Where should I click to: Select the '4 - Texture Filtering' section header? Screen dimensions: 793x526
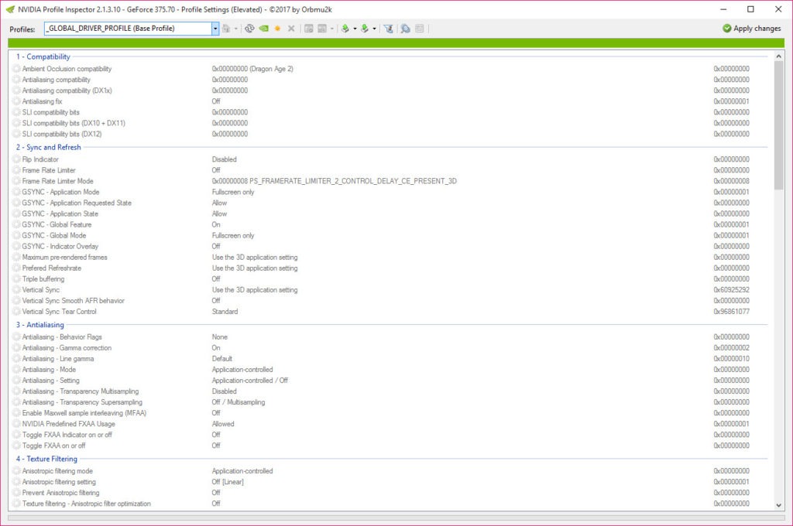point(46,459)
